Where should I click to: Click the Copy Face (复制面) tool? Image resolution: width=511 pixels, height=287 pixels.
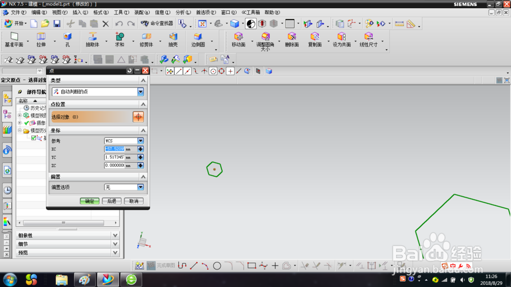315,40
